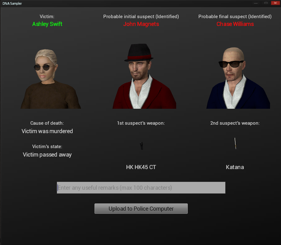The height and width of the screenshot is (245, 281).
Task: Minimize the DNA Sampler window
Action: [256, 3]
